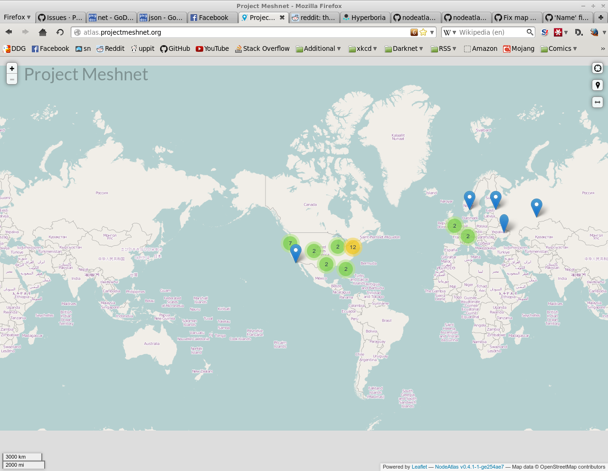Go back with browser back arrow
Screen dimensions: 608x471
9,32
